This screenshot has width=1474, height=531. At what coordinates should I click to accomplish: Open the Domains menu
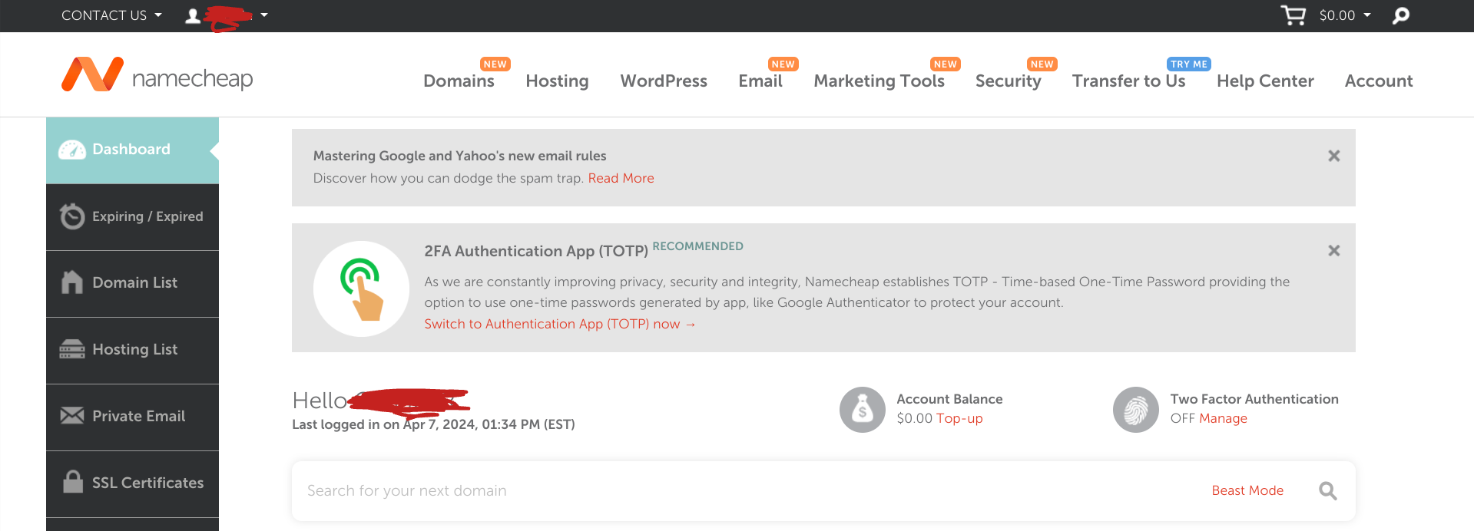pos(459,81)
